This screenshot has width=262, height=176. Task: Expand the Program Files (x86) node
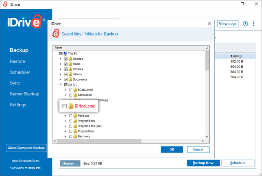65,126
